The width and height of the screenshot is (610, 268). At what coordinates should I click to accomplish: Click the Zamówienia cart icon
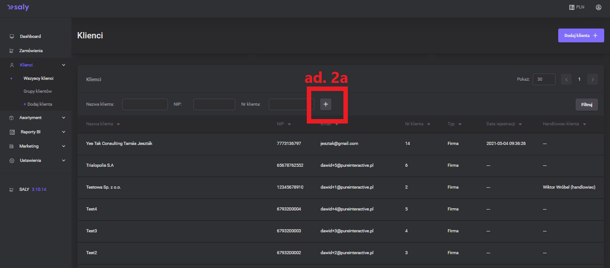point(12,51)
